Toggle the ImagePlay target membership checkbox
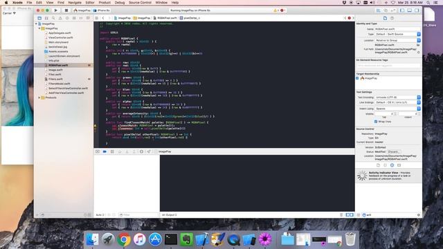 tap(357, 78)
